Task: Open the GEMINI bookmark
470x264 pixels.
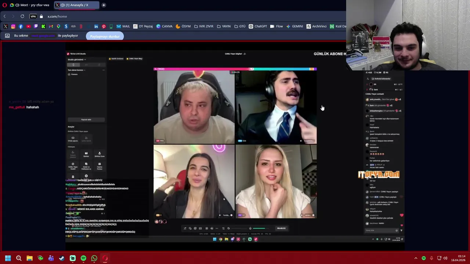Action: [x=294, y=26]
